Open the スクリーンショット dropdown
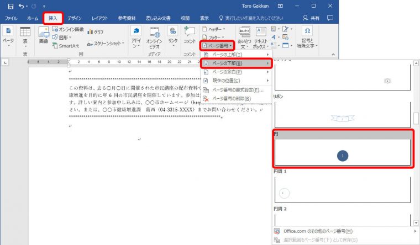Screen dimensions: 420x245 (x=106, y=44)
